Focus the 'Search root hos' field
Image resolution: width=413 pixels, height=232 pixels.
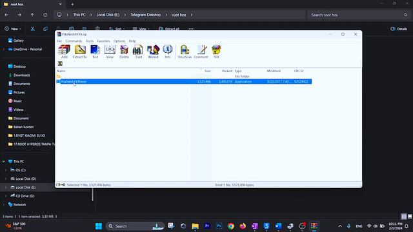pos(359,15)
